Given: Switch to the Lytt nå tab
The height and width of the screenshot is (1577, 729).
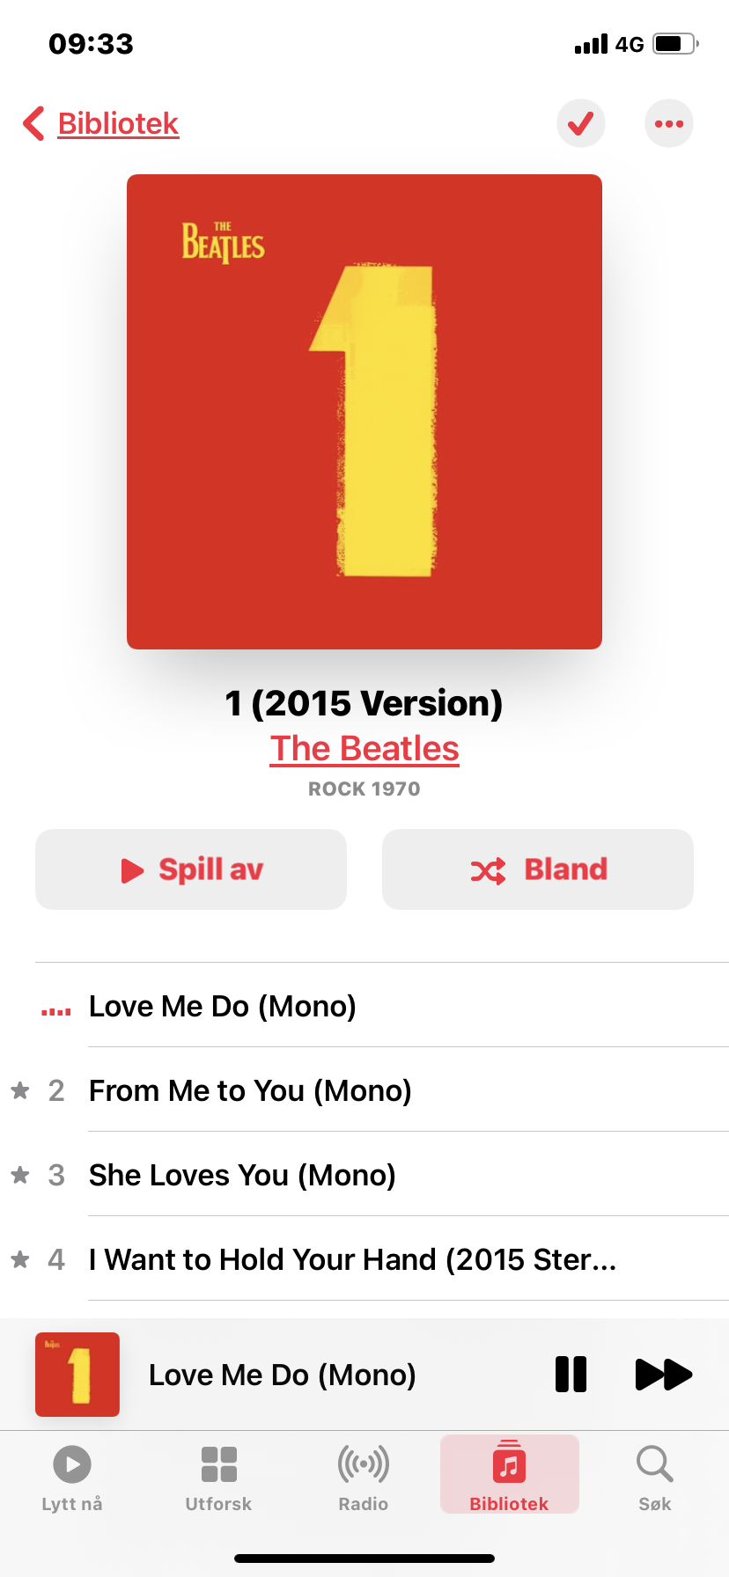Looking at the screenshot, I should (x=72, y=1478).
